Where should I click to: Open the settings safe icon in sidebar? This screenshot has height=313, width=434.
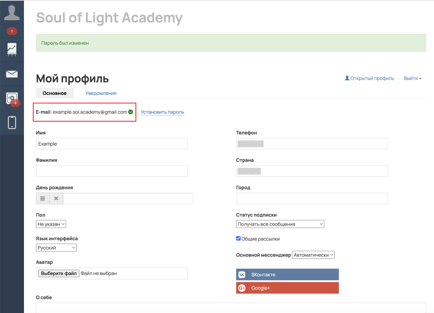pos(12,98)
